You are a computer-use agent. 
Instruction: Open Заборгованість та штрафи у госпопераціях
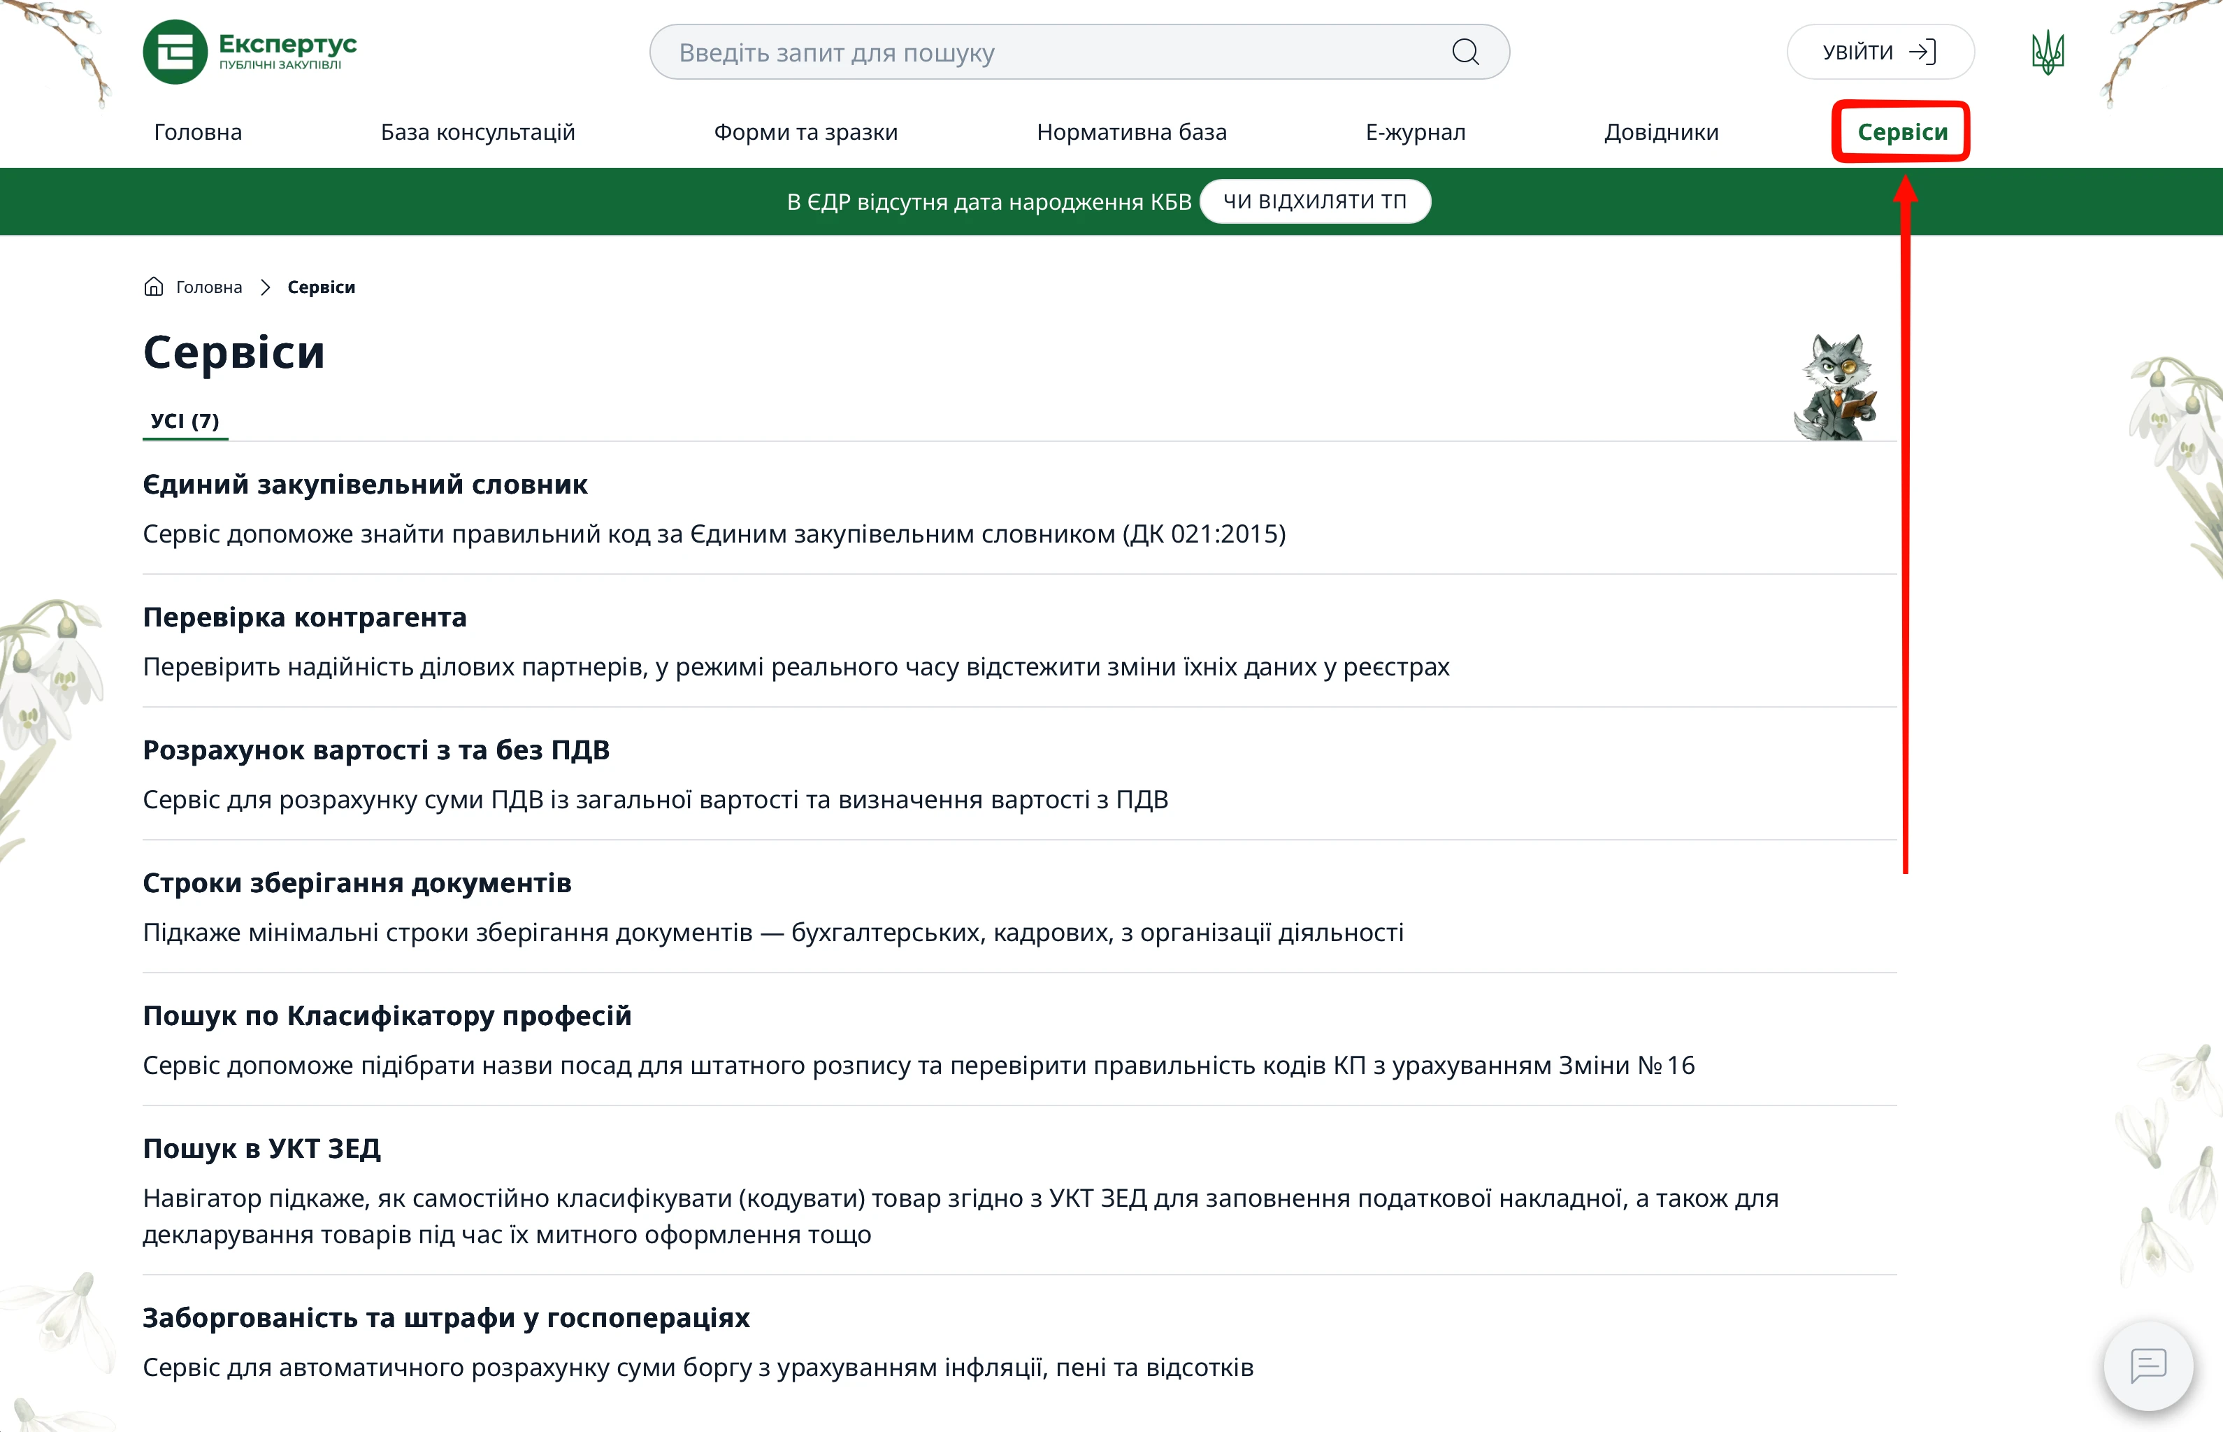(x=445, y=1317)
